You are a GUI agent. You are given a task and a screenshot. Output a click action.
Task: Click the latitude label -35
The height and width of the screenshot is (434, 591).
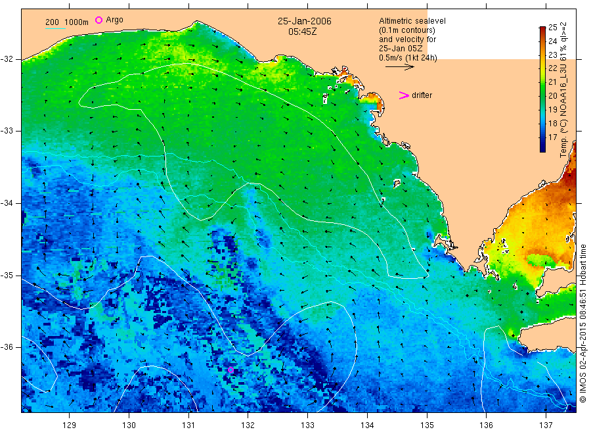(x=7, y=275)
